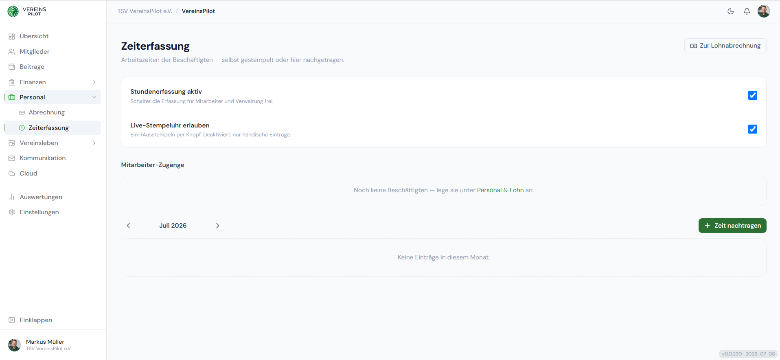Click the Zur Lohnabrechnung button
780x360 pixels.
point(725,46)
